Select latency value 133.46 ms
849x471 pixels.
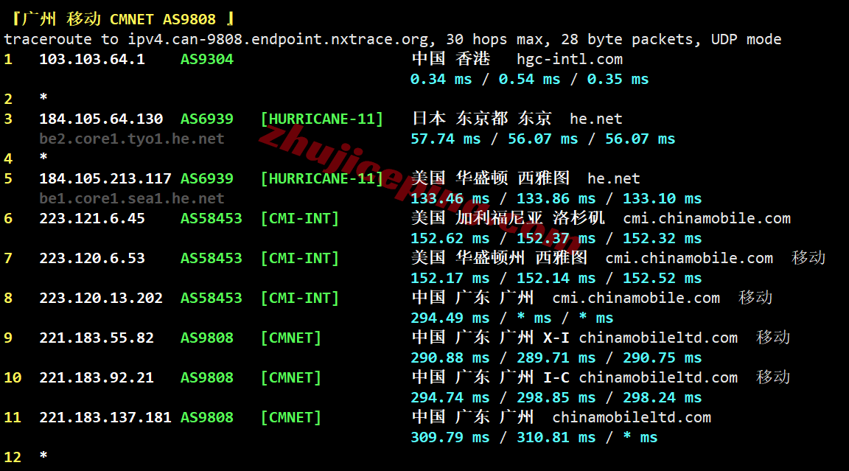(450, 198)
